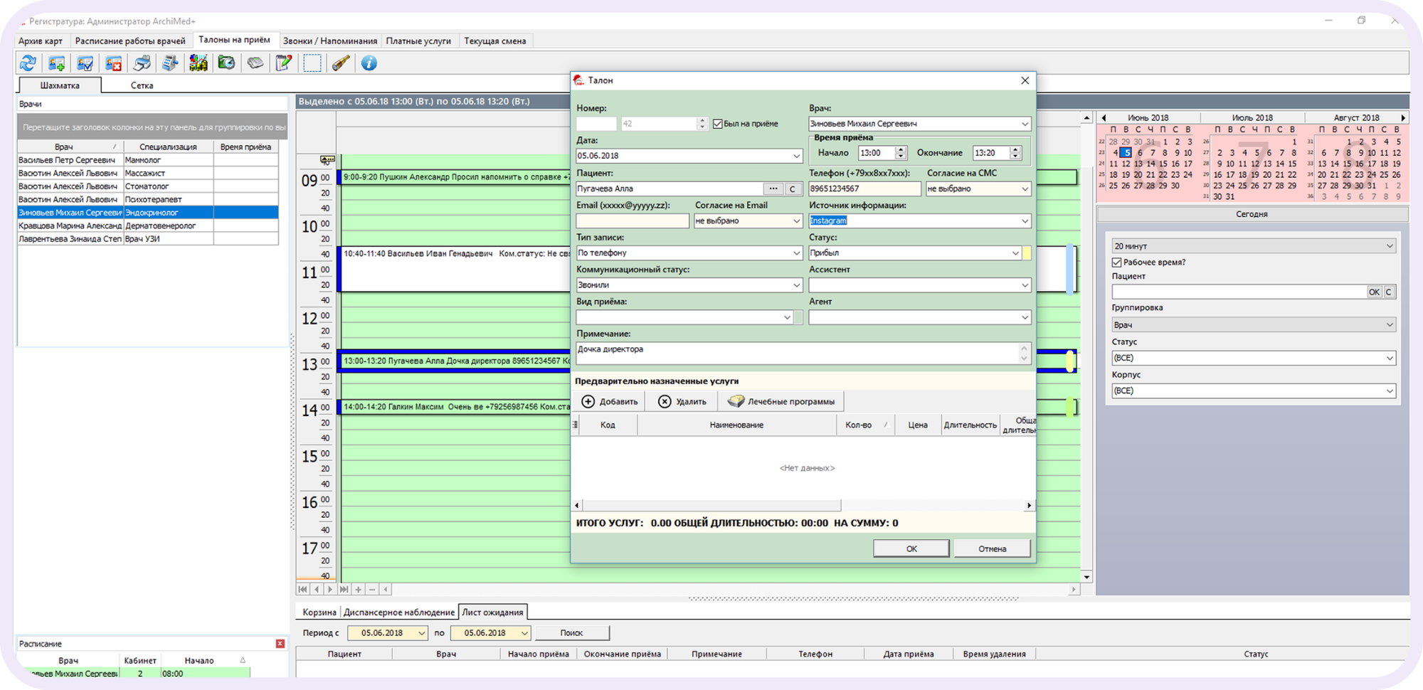Click the minus button in schedule navigator
This screenshot has width=1423, height=690.
pyautogui.click(x=372, y=589)
